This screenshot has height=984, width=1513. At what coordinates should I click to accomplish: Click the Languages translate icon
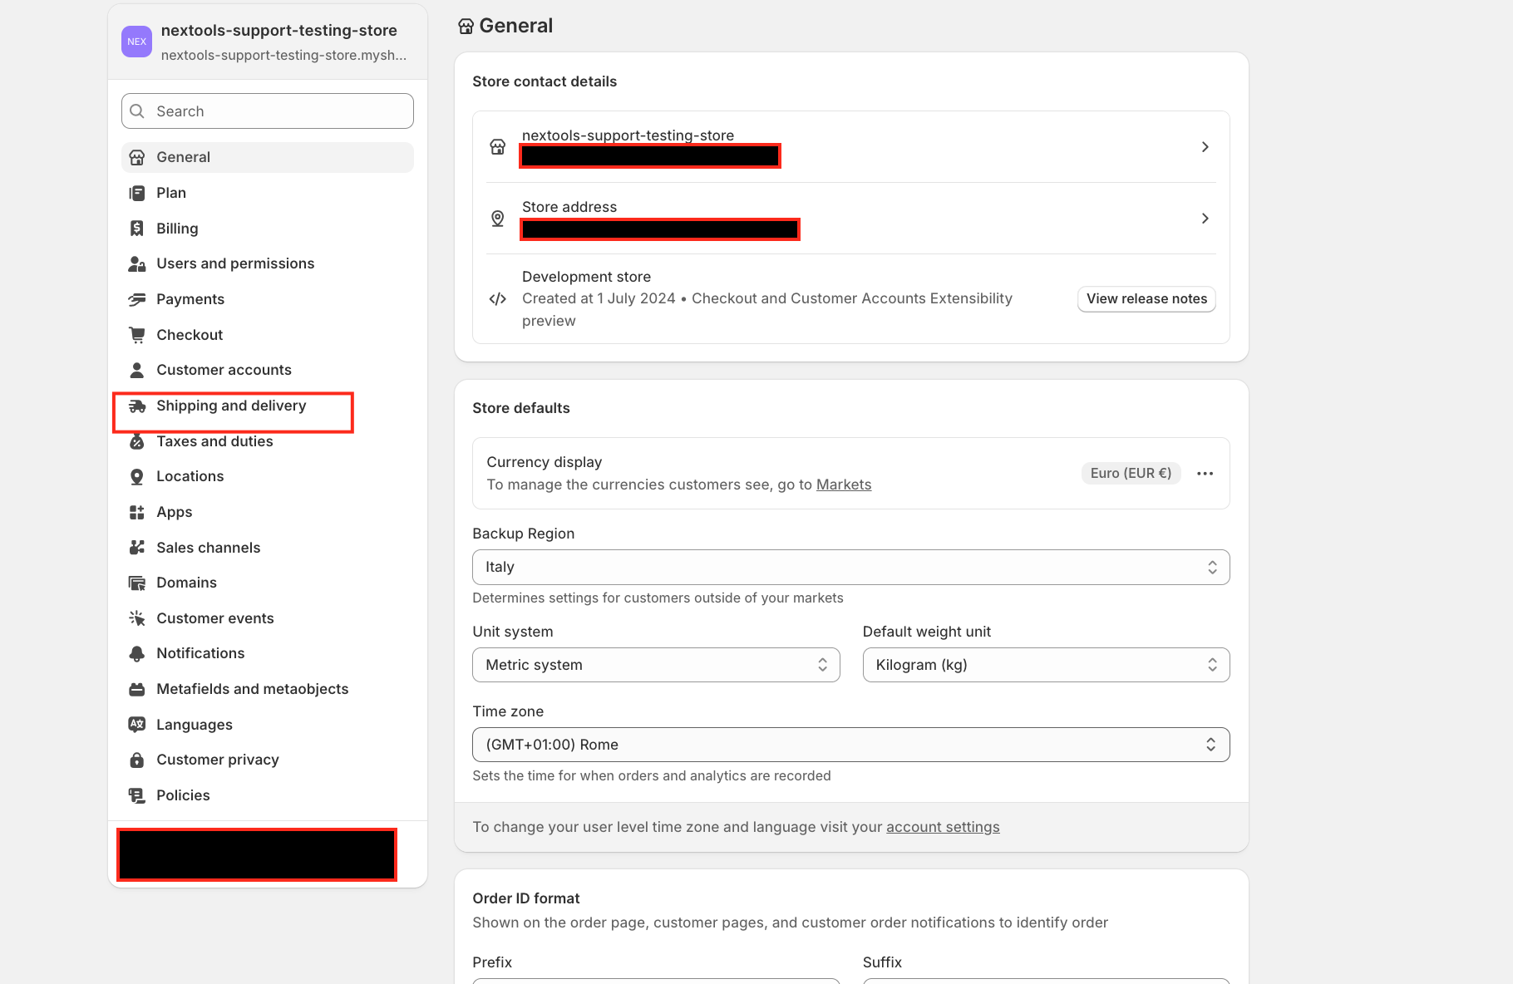[x=137, y=725]
